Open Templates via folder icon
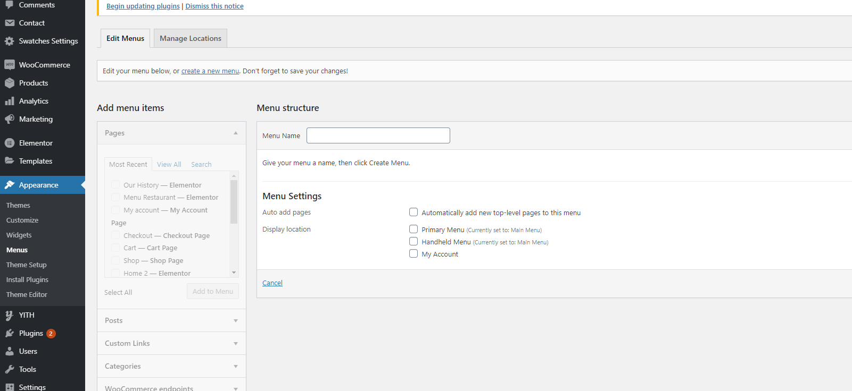 point(10,161)
